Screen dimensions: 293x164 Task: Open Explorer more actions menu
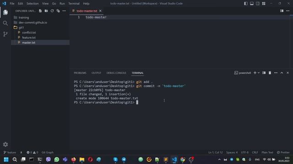(x=64, y=11)
